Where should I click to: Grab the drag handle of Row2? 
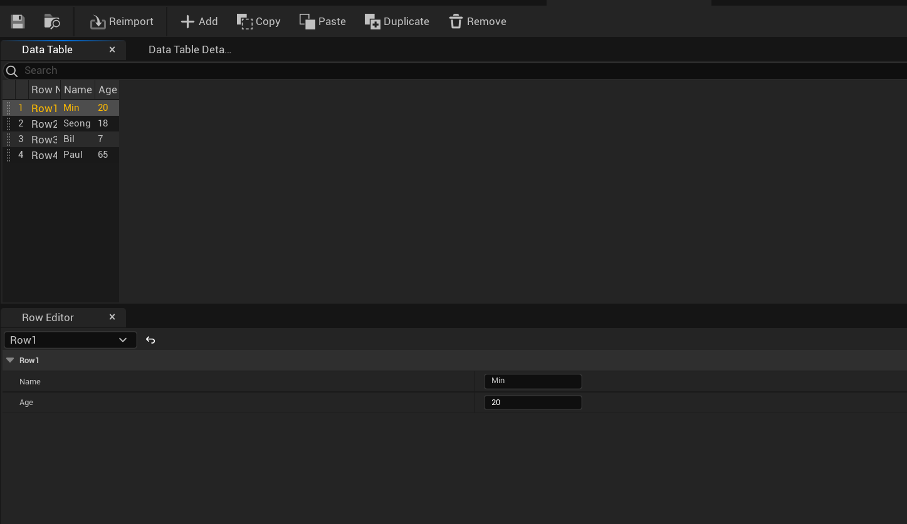point(8,124)
